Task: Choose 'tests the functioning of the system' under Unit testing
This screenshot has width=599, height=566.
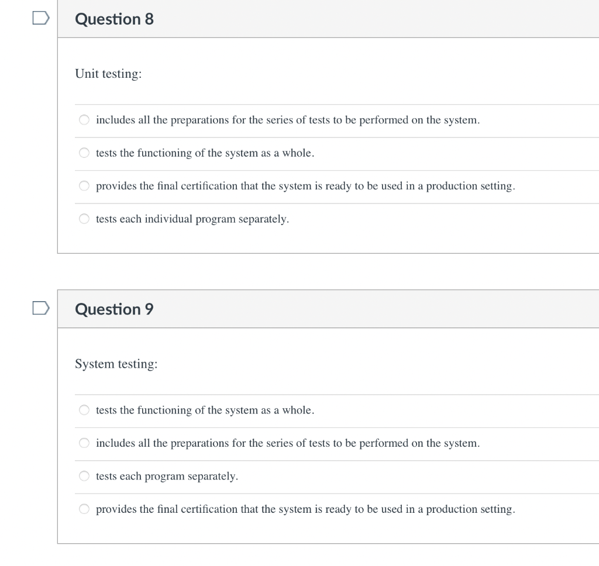Action: (84, 153)
